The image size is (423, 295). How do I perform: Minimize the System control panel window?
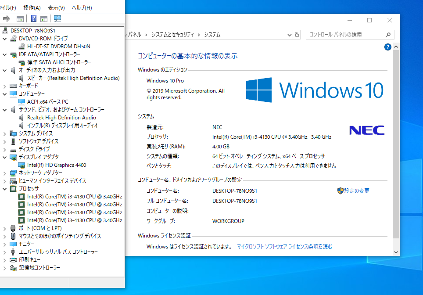(x=350, y=20)
